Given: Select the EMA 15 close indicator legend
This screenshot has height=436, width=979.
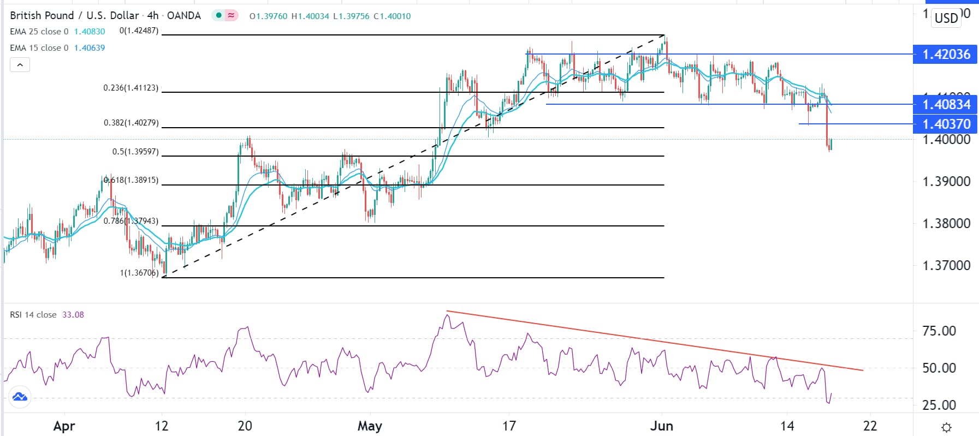Looking at the screenshot, I should click(x=39, y=48).
